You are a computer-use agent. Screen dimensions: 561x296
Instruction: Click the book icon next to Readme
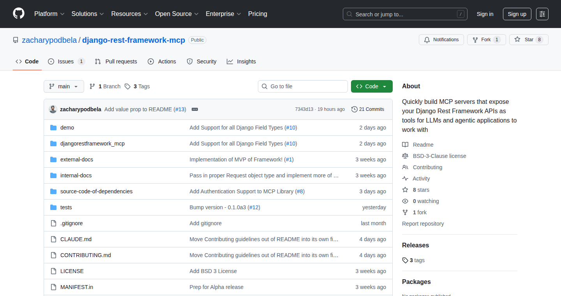(405, 145)
